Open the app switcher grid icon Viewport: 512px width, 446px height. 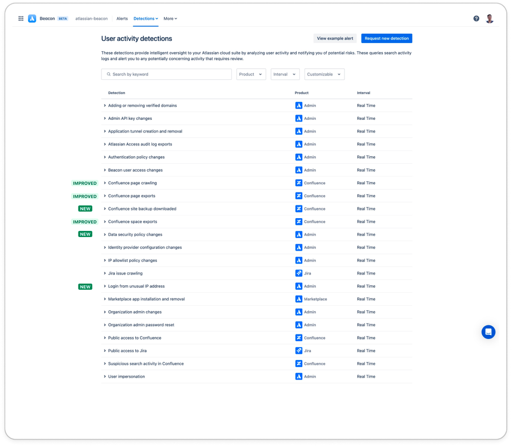pos(21,18)
